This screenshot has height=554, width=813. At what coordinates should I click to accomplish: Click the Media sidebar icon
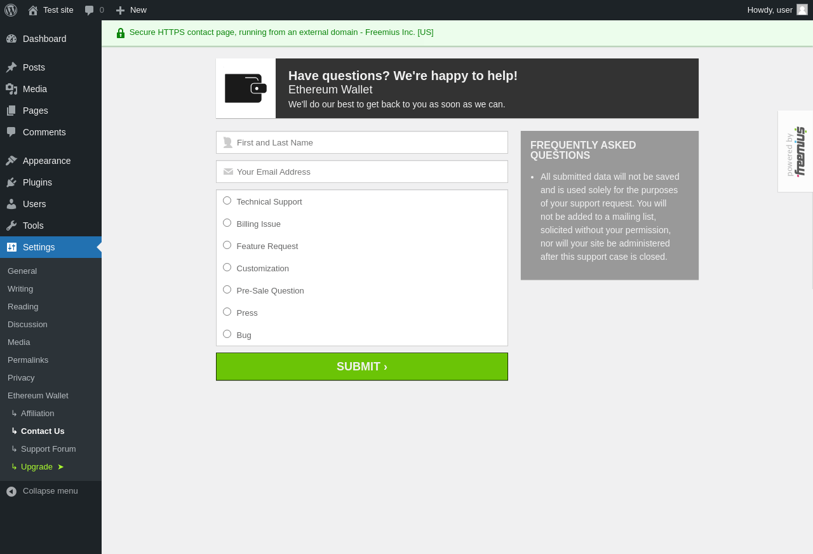click(11, 89)
